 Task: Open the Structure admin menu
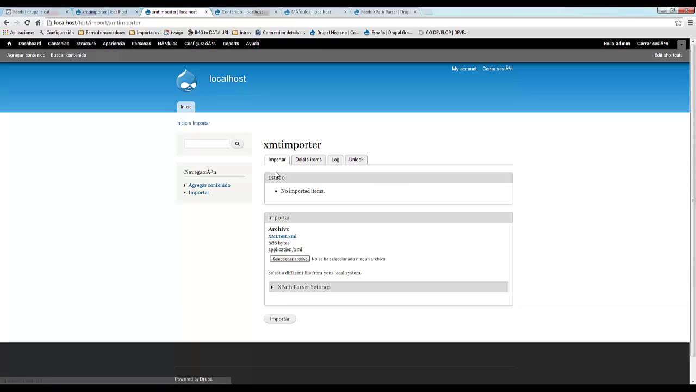click(x=86, y=44)
